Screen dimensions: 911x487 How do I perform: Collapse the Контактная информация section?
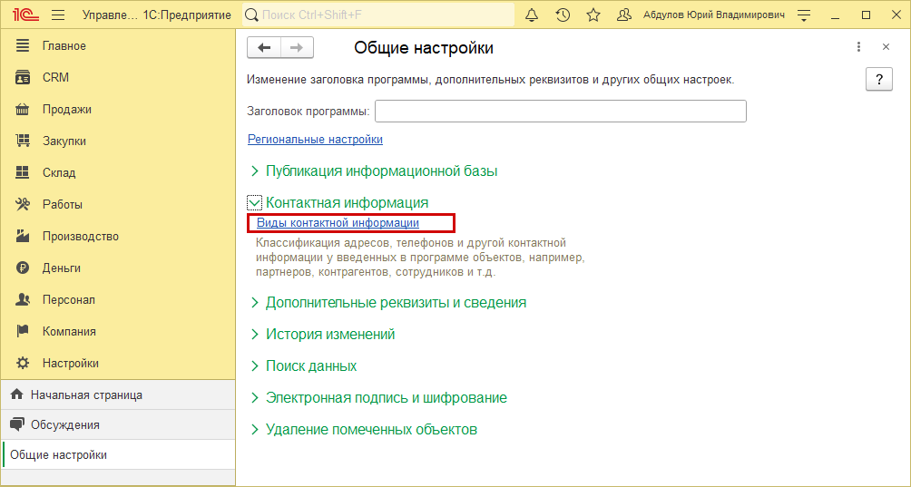pyautogui.click(x=254, y=203)
